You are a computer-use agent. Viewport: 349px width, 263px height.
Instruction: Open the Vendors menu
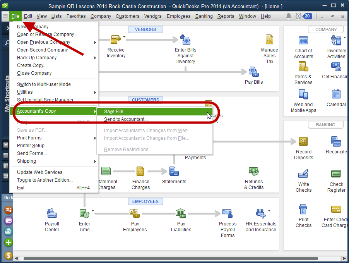point(153,16)
